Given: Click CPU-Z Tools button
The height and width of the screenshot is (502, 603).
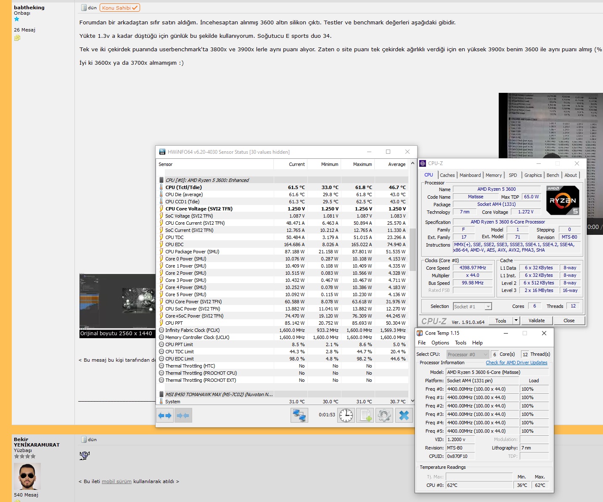Looking at the screenshot, I should pos(501,321).
